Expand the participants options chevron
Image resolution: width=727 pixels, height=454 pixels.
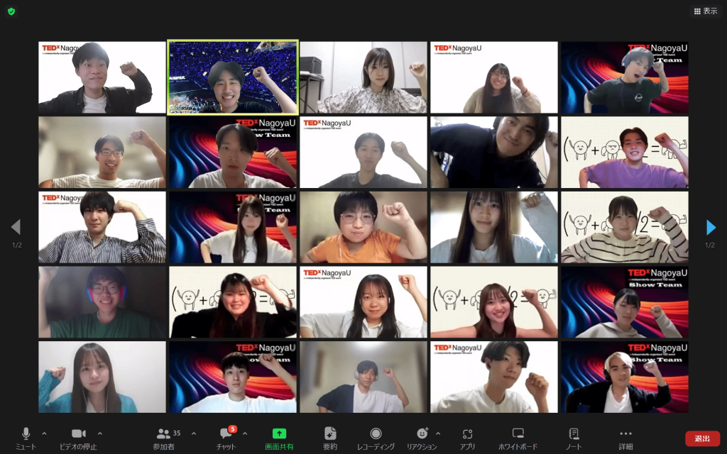[194, 433]
